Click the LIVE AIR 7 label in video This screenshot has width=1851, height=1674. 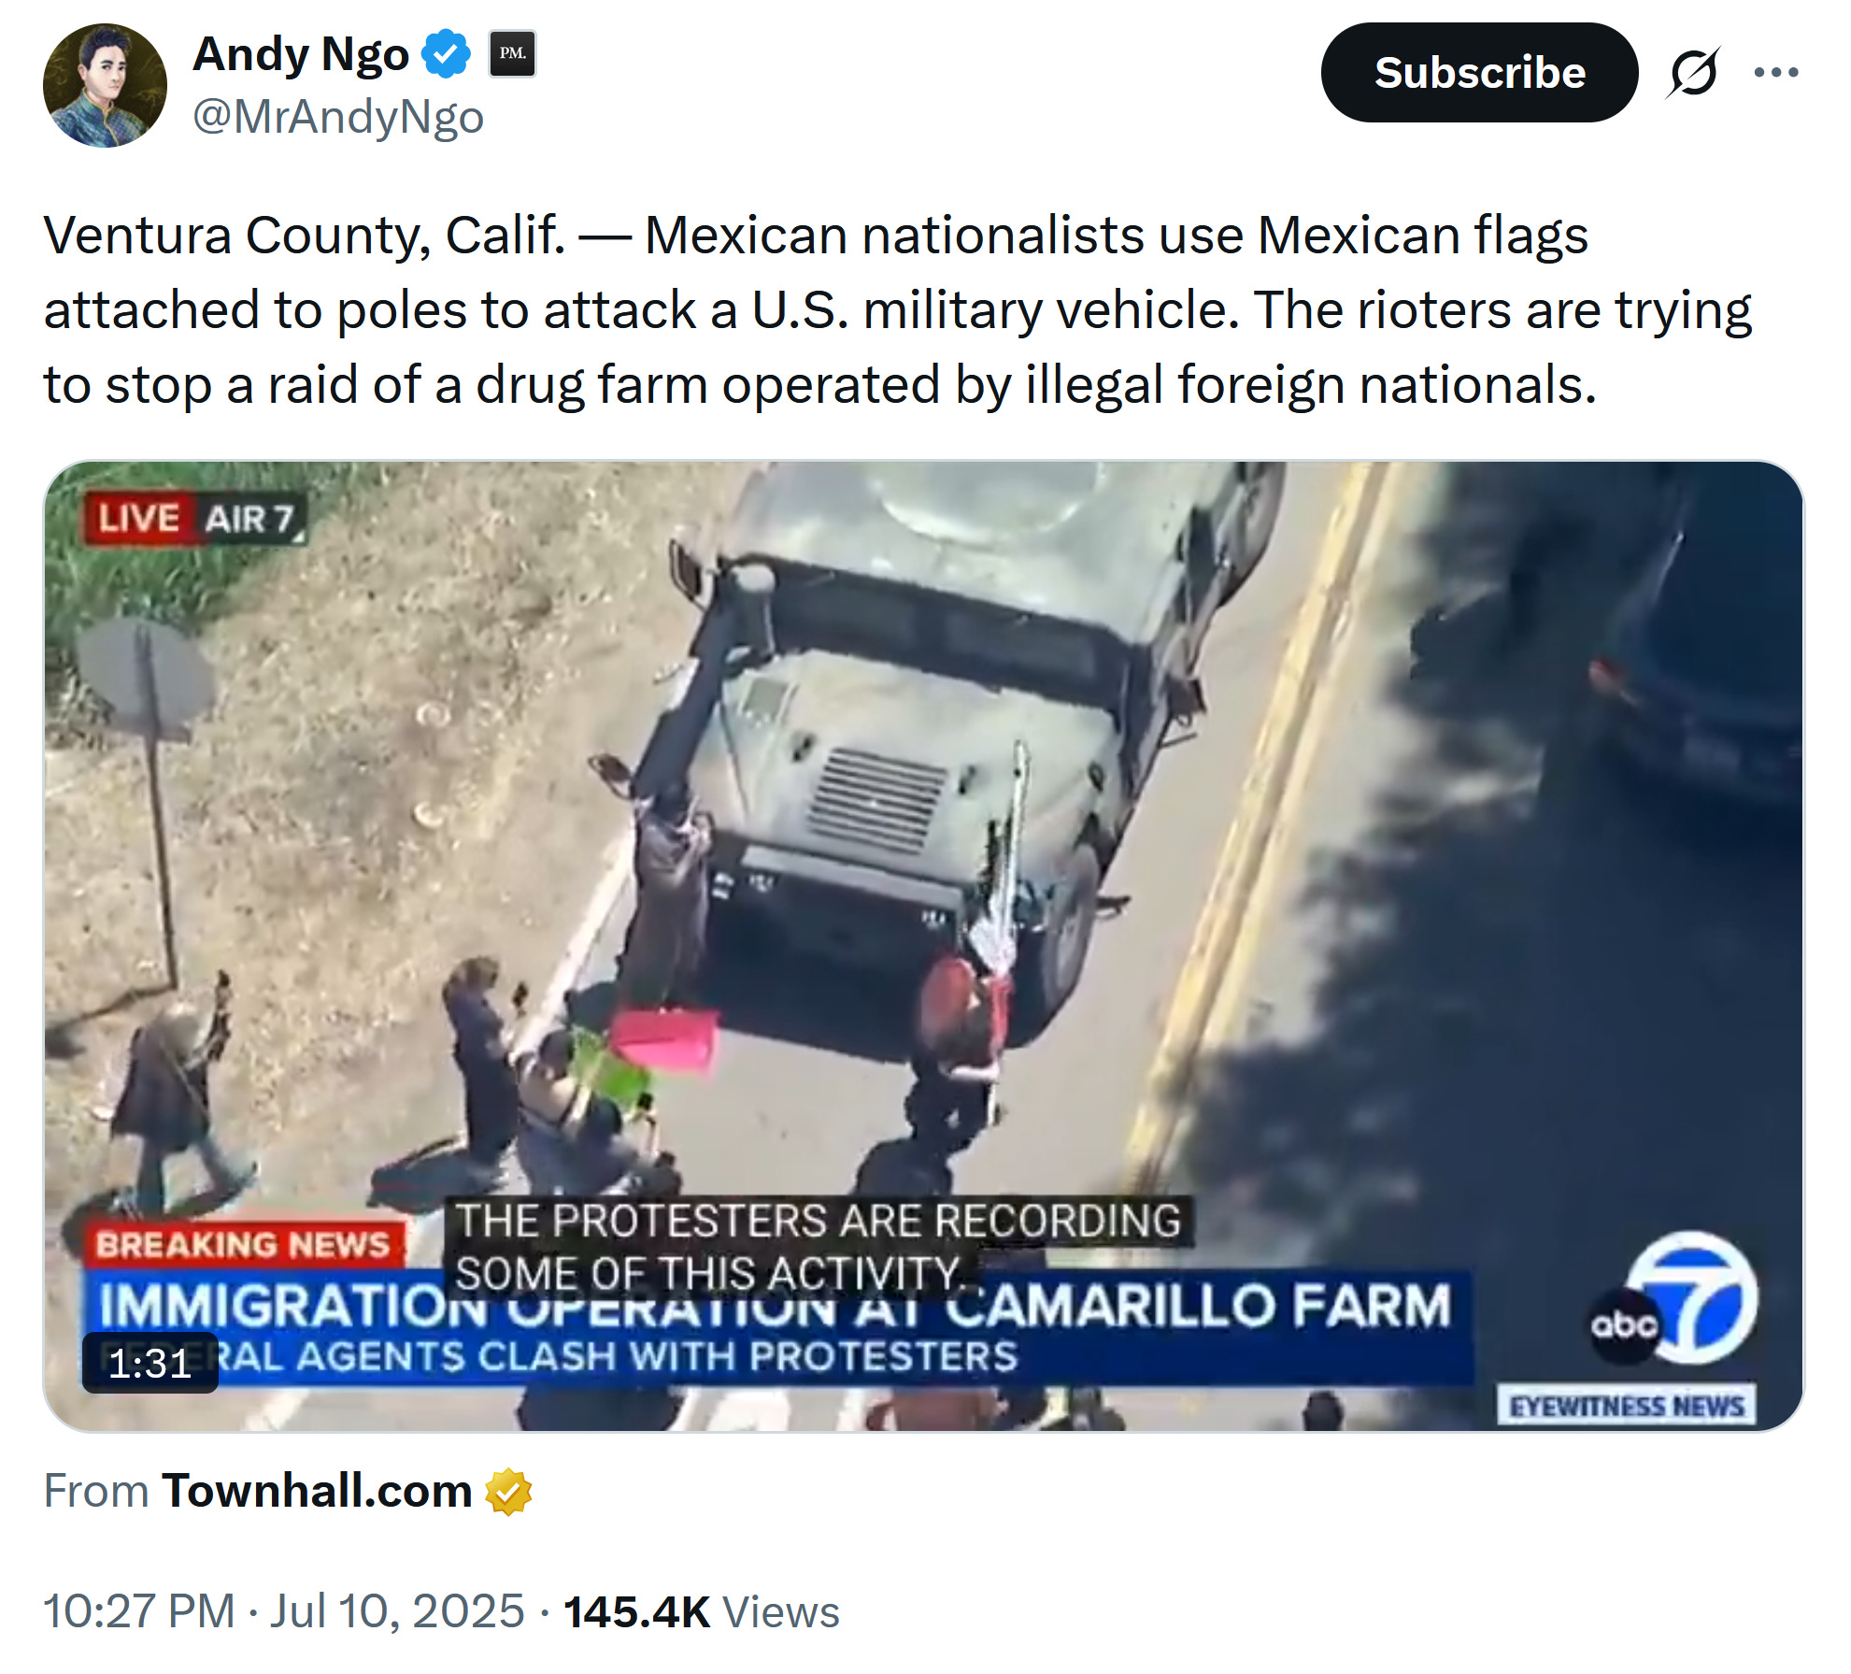click(x=193, y=518)
